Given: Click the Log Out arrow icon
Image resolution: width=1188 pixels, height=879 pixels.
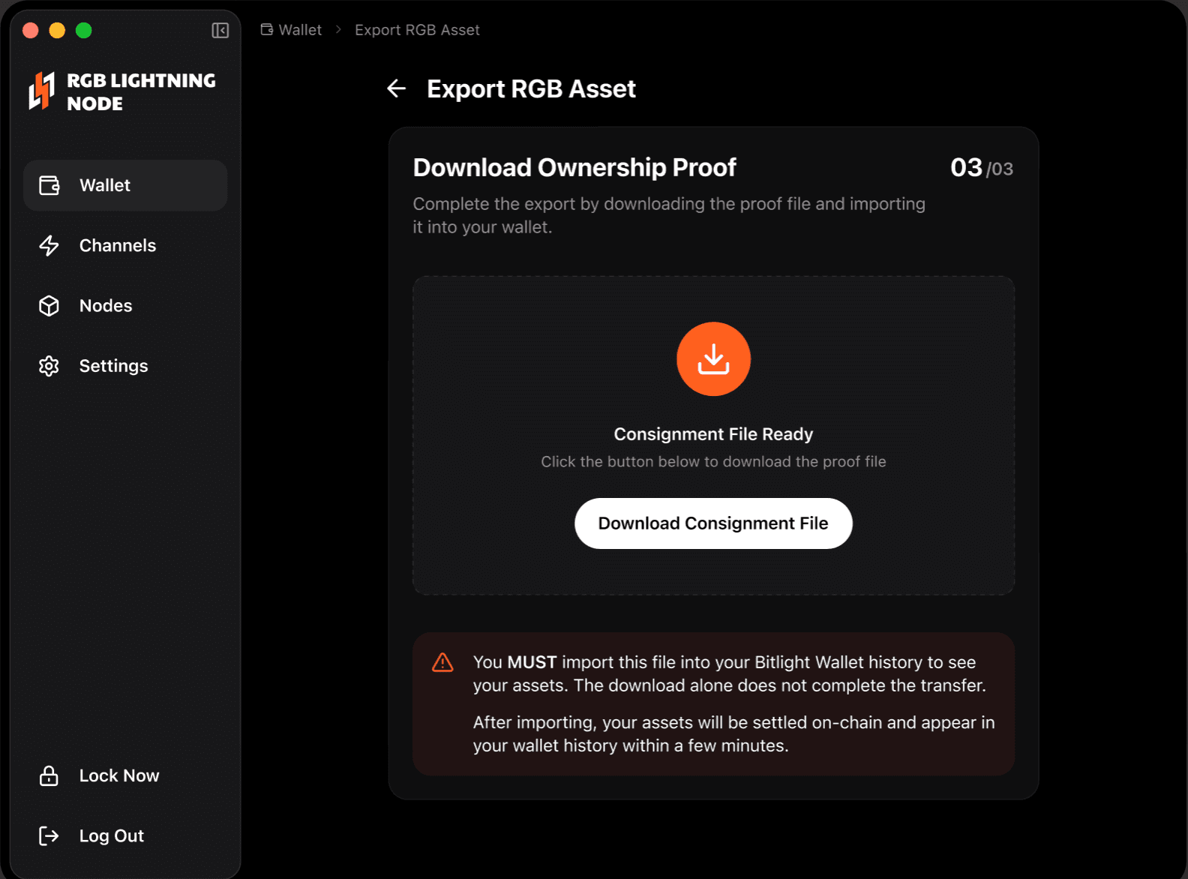Looking at the screenshot, I should pos(49,835).
